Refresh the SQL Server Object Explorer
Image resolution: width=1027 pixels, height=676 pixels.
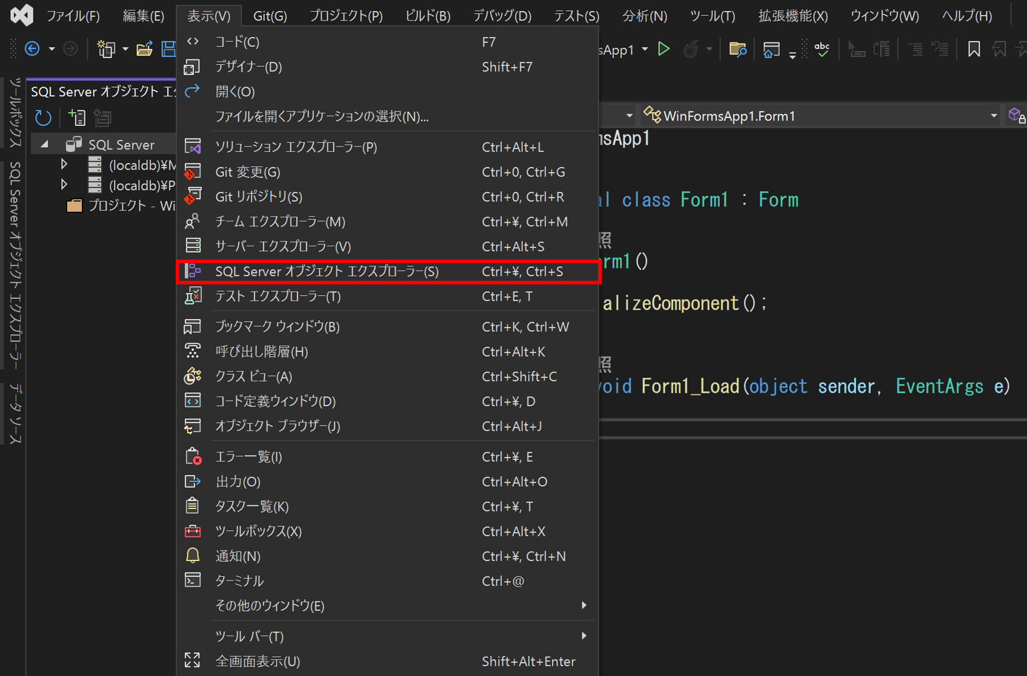coord(43,117)
